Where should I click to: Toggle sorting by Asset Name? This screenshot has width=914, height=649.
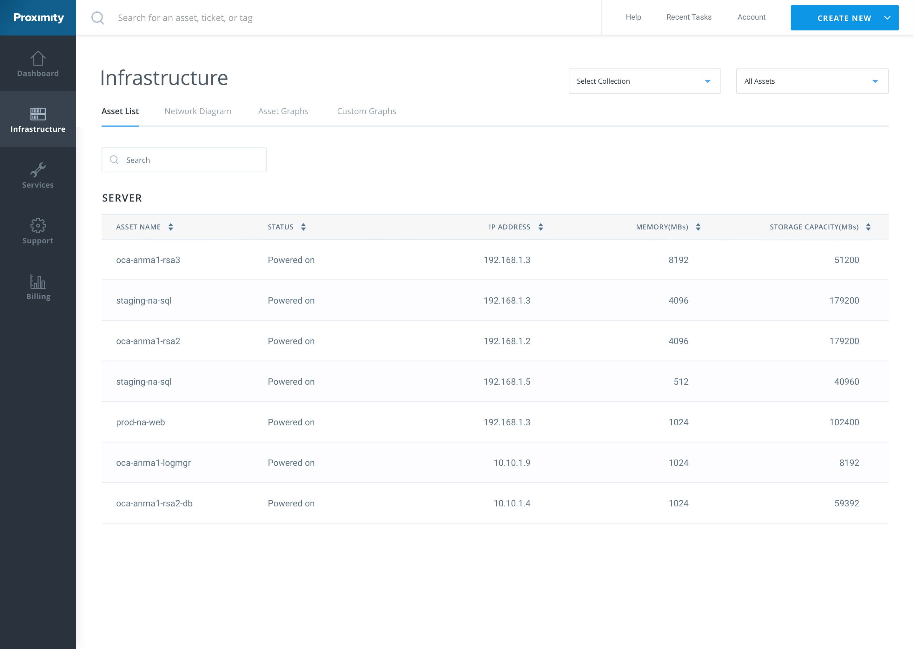(170, 227)
